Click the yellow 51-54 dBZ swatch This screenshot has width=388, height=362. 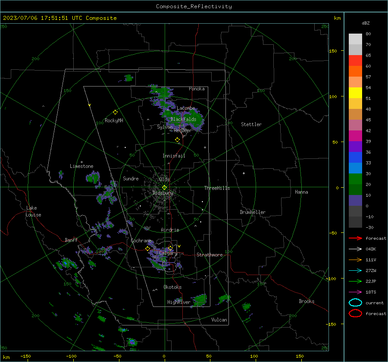click(355, 93)
